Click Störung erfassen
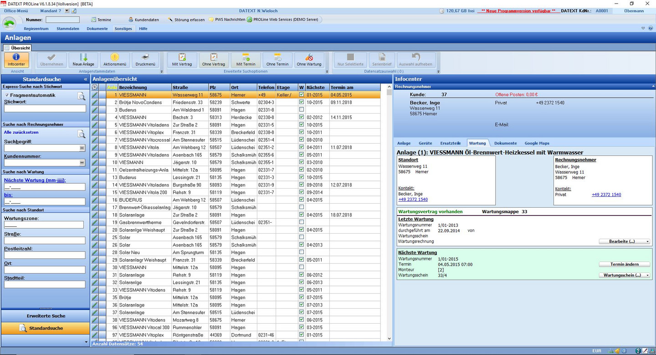 coord(186,20)
